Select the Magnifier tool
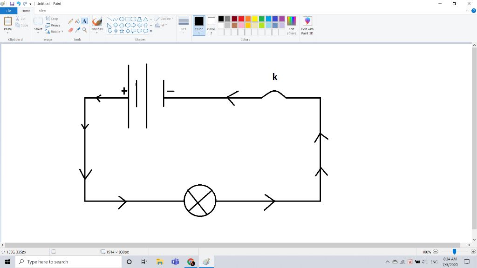Image resolution: width=477 pixels, height=268 pixels. pos(85,30)
